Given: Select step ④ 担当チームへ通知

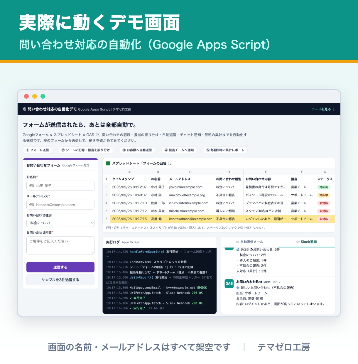Looking at the screenshot, I should tap(179, 150).
